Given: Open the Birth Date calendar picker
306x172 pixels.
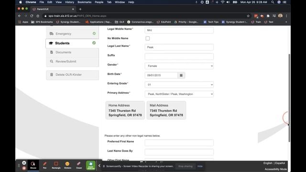Looking at the screenshot, I should coord(181,75).
